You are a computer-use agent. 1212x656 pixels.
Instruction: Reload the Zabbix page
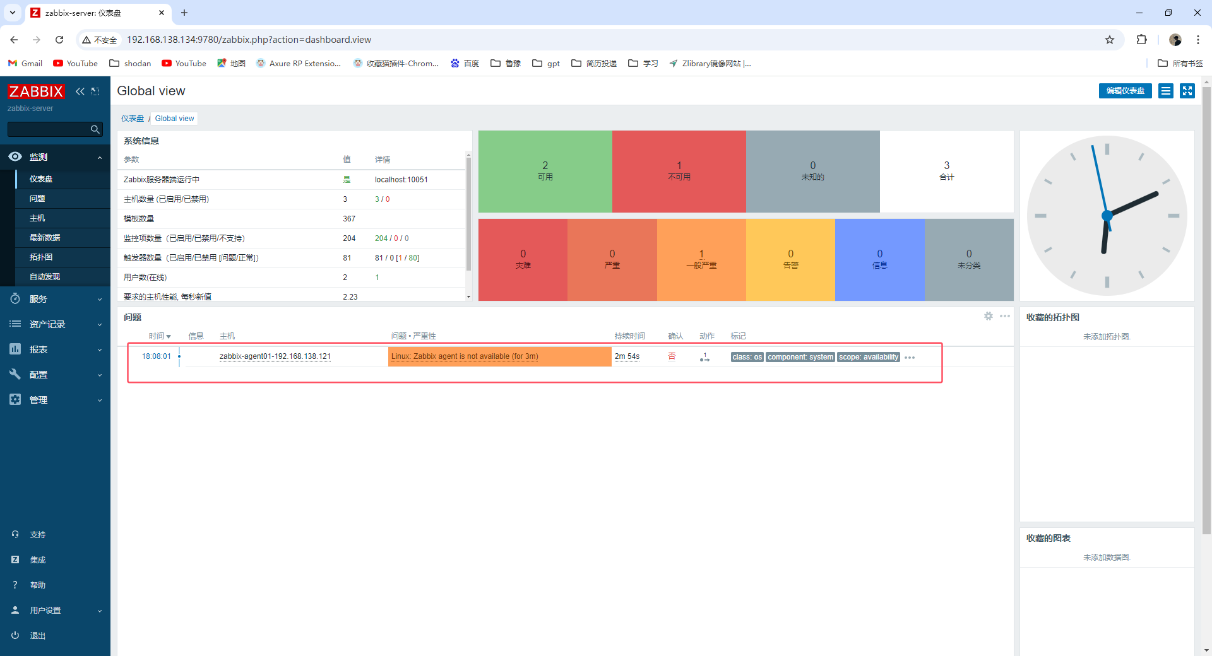(x=59, y=40)
